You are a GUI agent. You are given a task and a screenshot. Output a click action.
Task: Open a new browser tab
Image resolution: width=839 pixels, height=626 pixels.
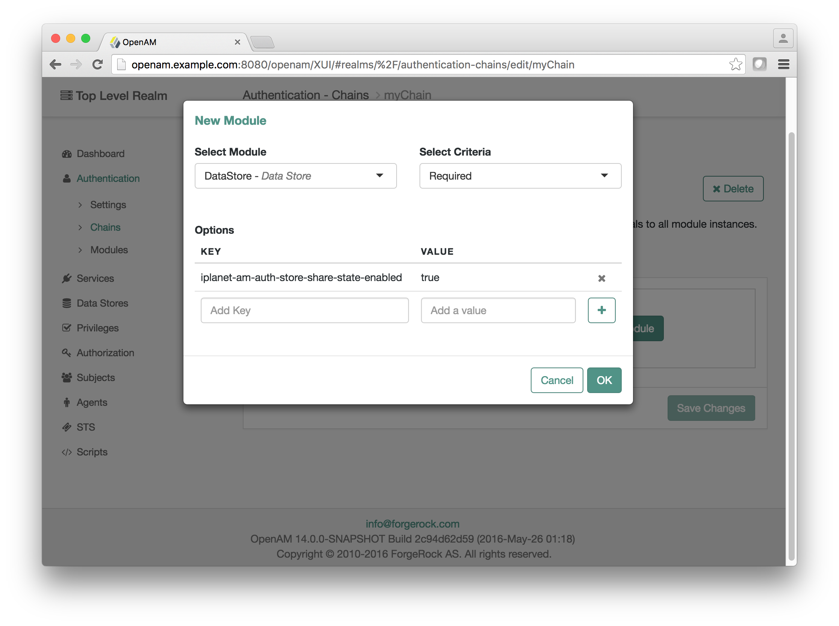coord(262,42)
